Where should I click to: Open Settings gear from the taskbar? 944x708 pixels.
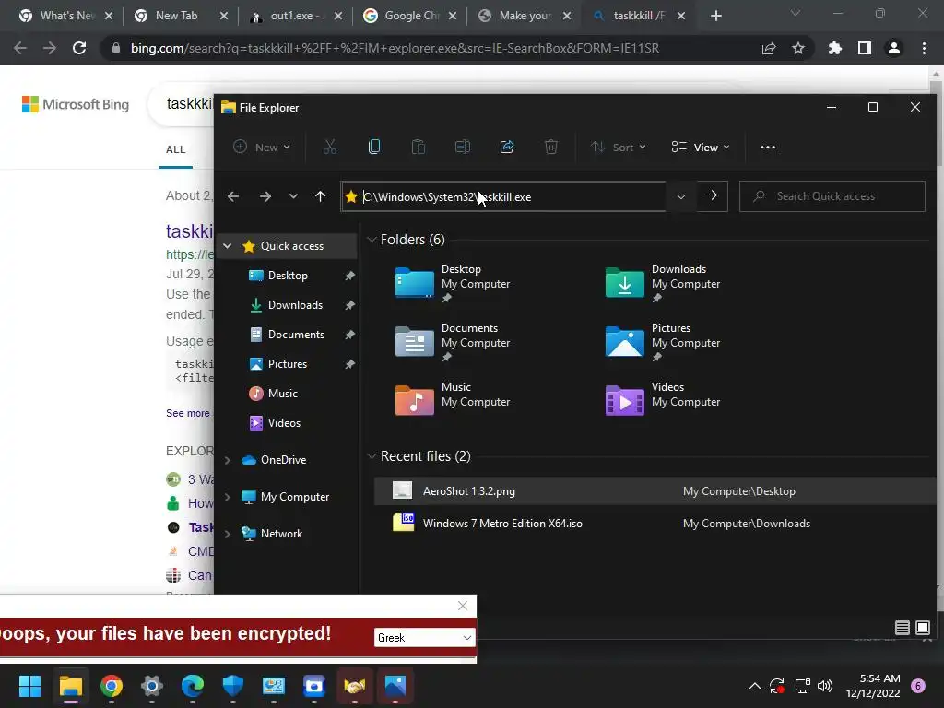pos(152,686)
